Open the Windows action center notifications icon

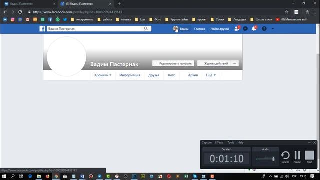312,176
